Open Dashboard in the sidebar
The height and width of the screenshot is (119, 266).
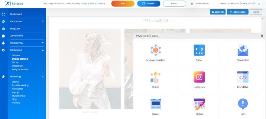(x=16, y=14)
